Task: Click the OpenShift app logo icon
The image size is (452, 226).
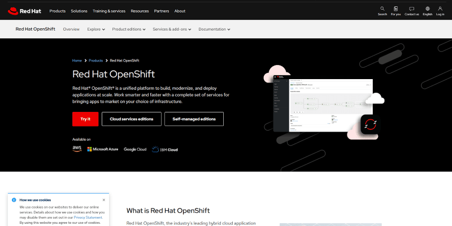Action: point(371,124)
